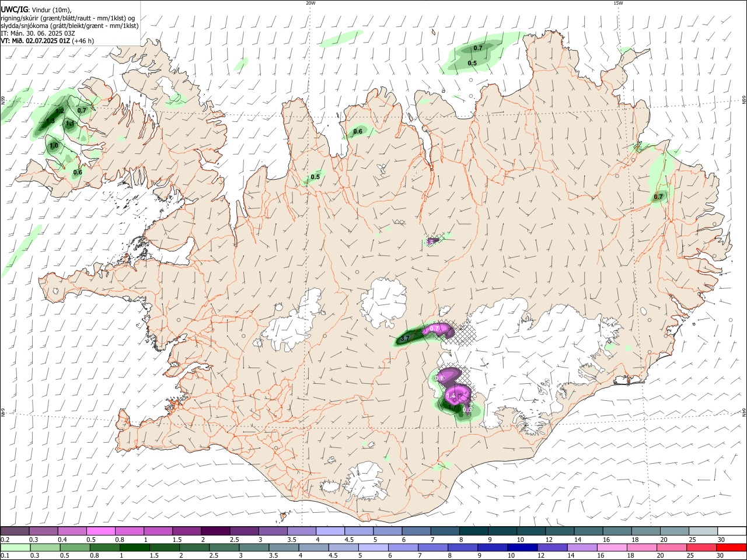
Task: Click the 0.7 value in the eastern fjords
Action: (x=658, y=197)
